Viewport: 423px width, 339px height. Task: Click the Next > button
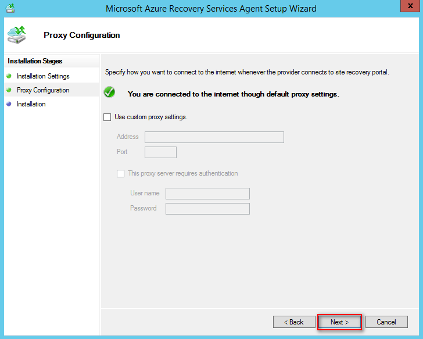point(340,322)
